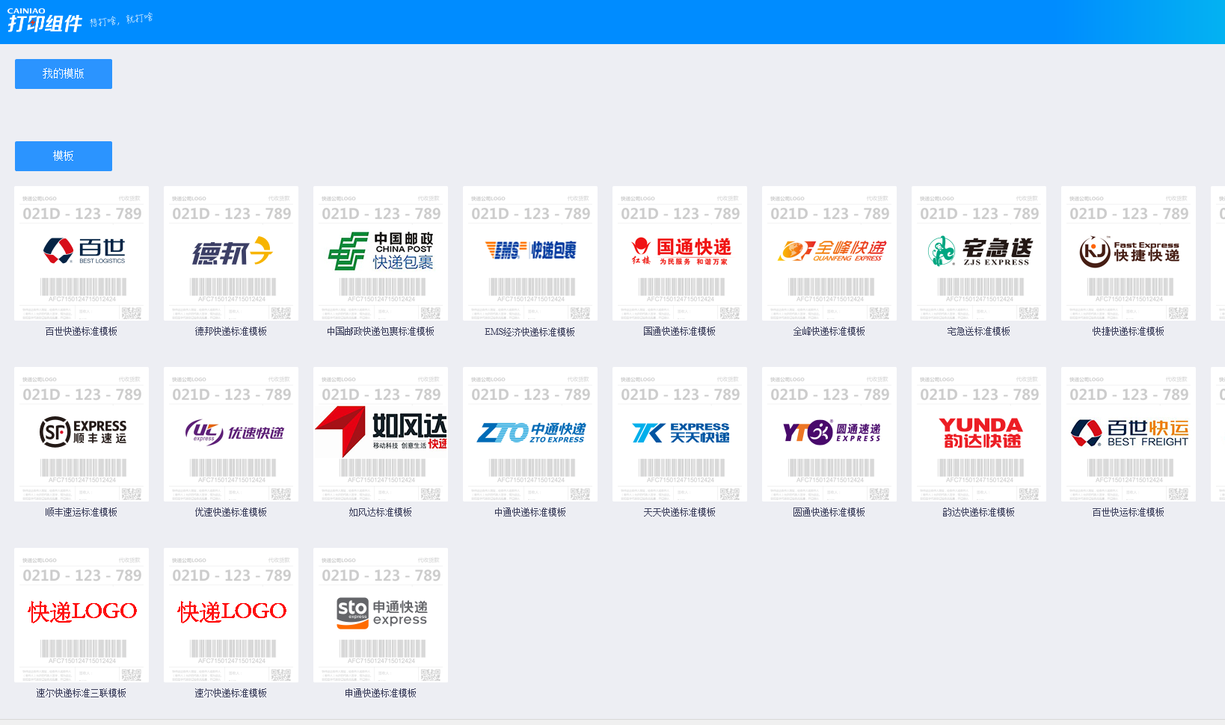Click the 天天快递标准模板 caption
Viewport: 1225px width, 725px height.
pyautogui.click(x=680, y=512)
